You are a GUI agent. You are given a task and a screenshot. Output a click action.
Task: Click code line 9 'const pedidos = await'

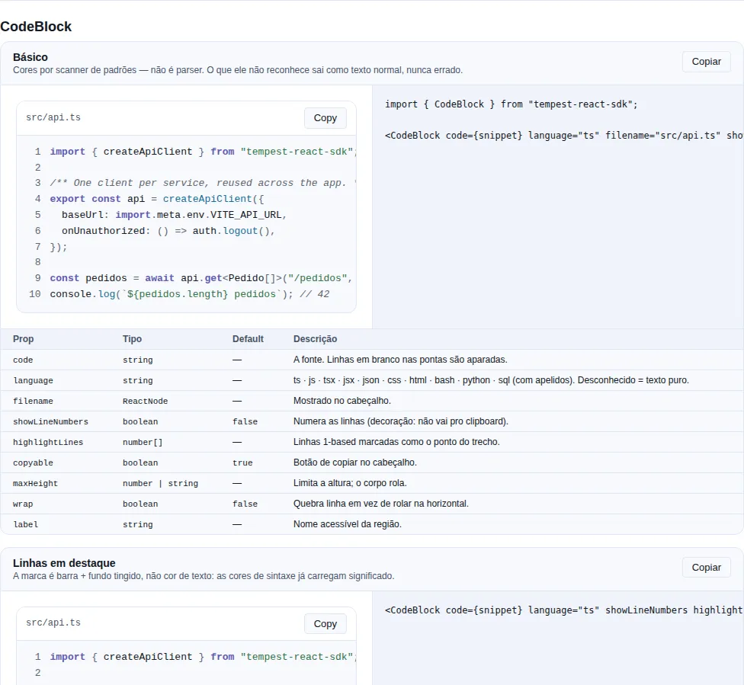(x=201, y=278)
